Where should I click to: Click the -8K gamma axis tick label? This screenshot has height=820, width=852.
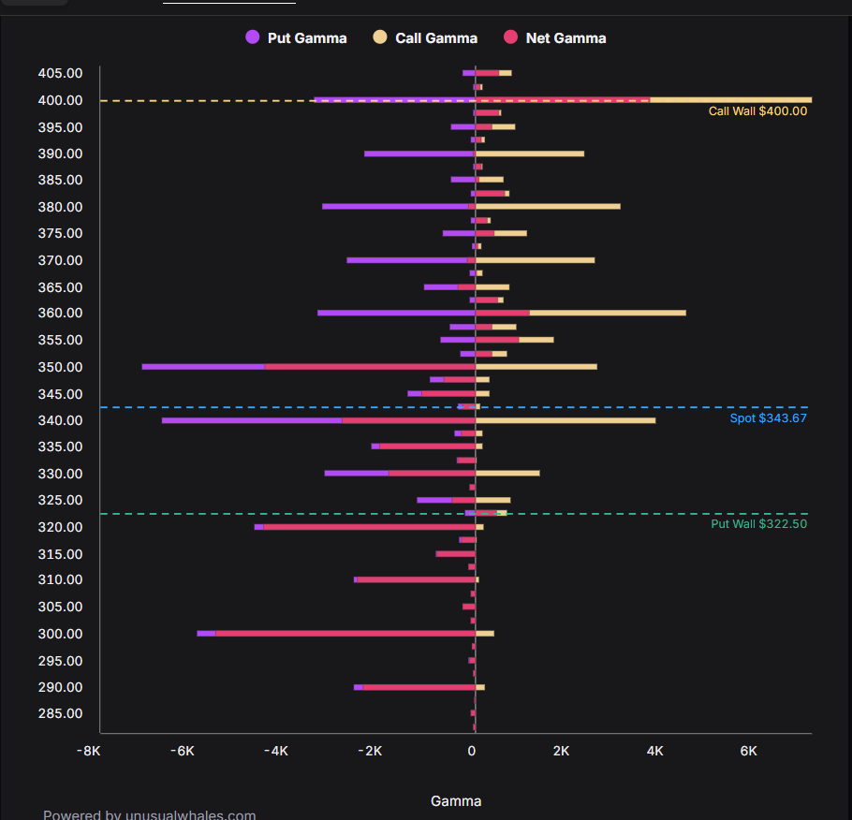point(89,751)
